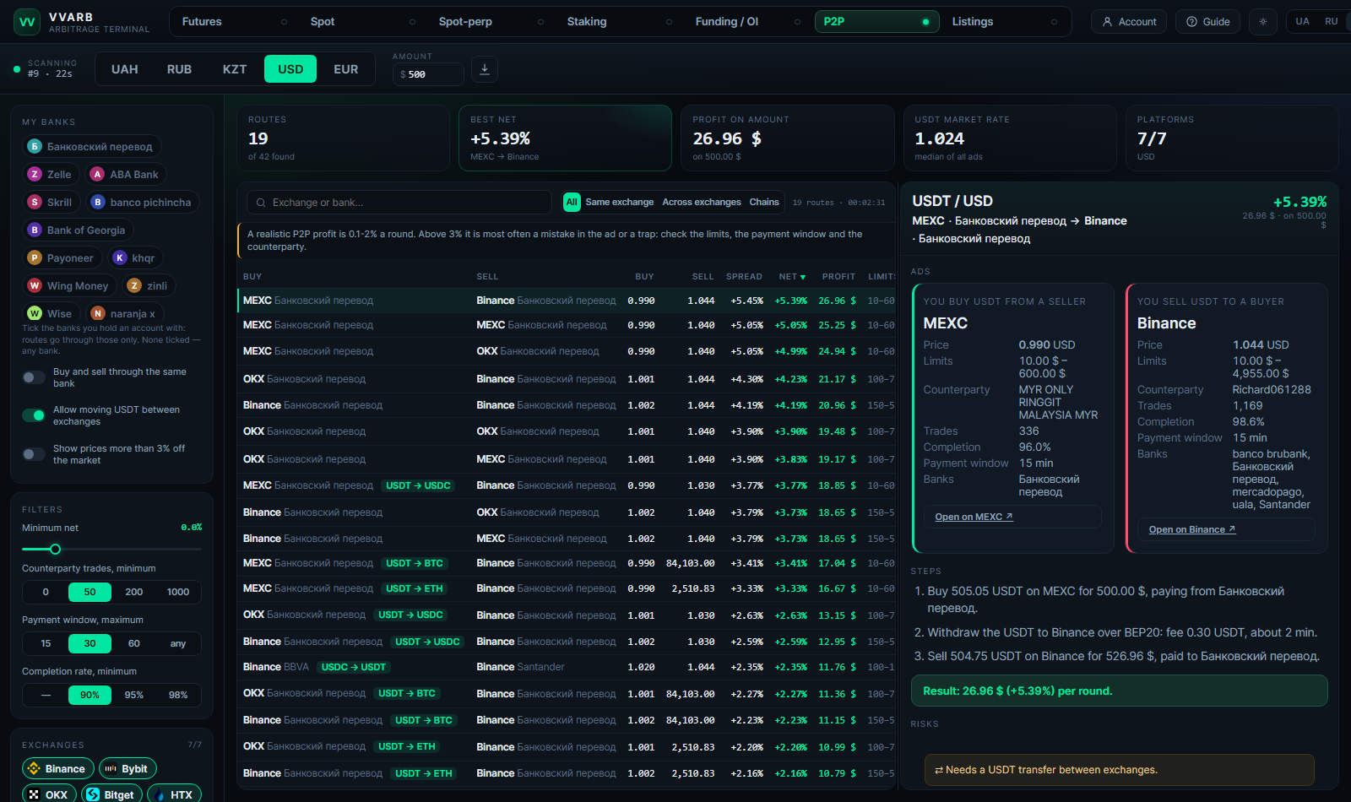Click the Zelle bank badge icon

35,175
